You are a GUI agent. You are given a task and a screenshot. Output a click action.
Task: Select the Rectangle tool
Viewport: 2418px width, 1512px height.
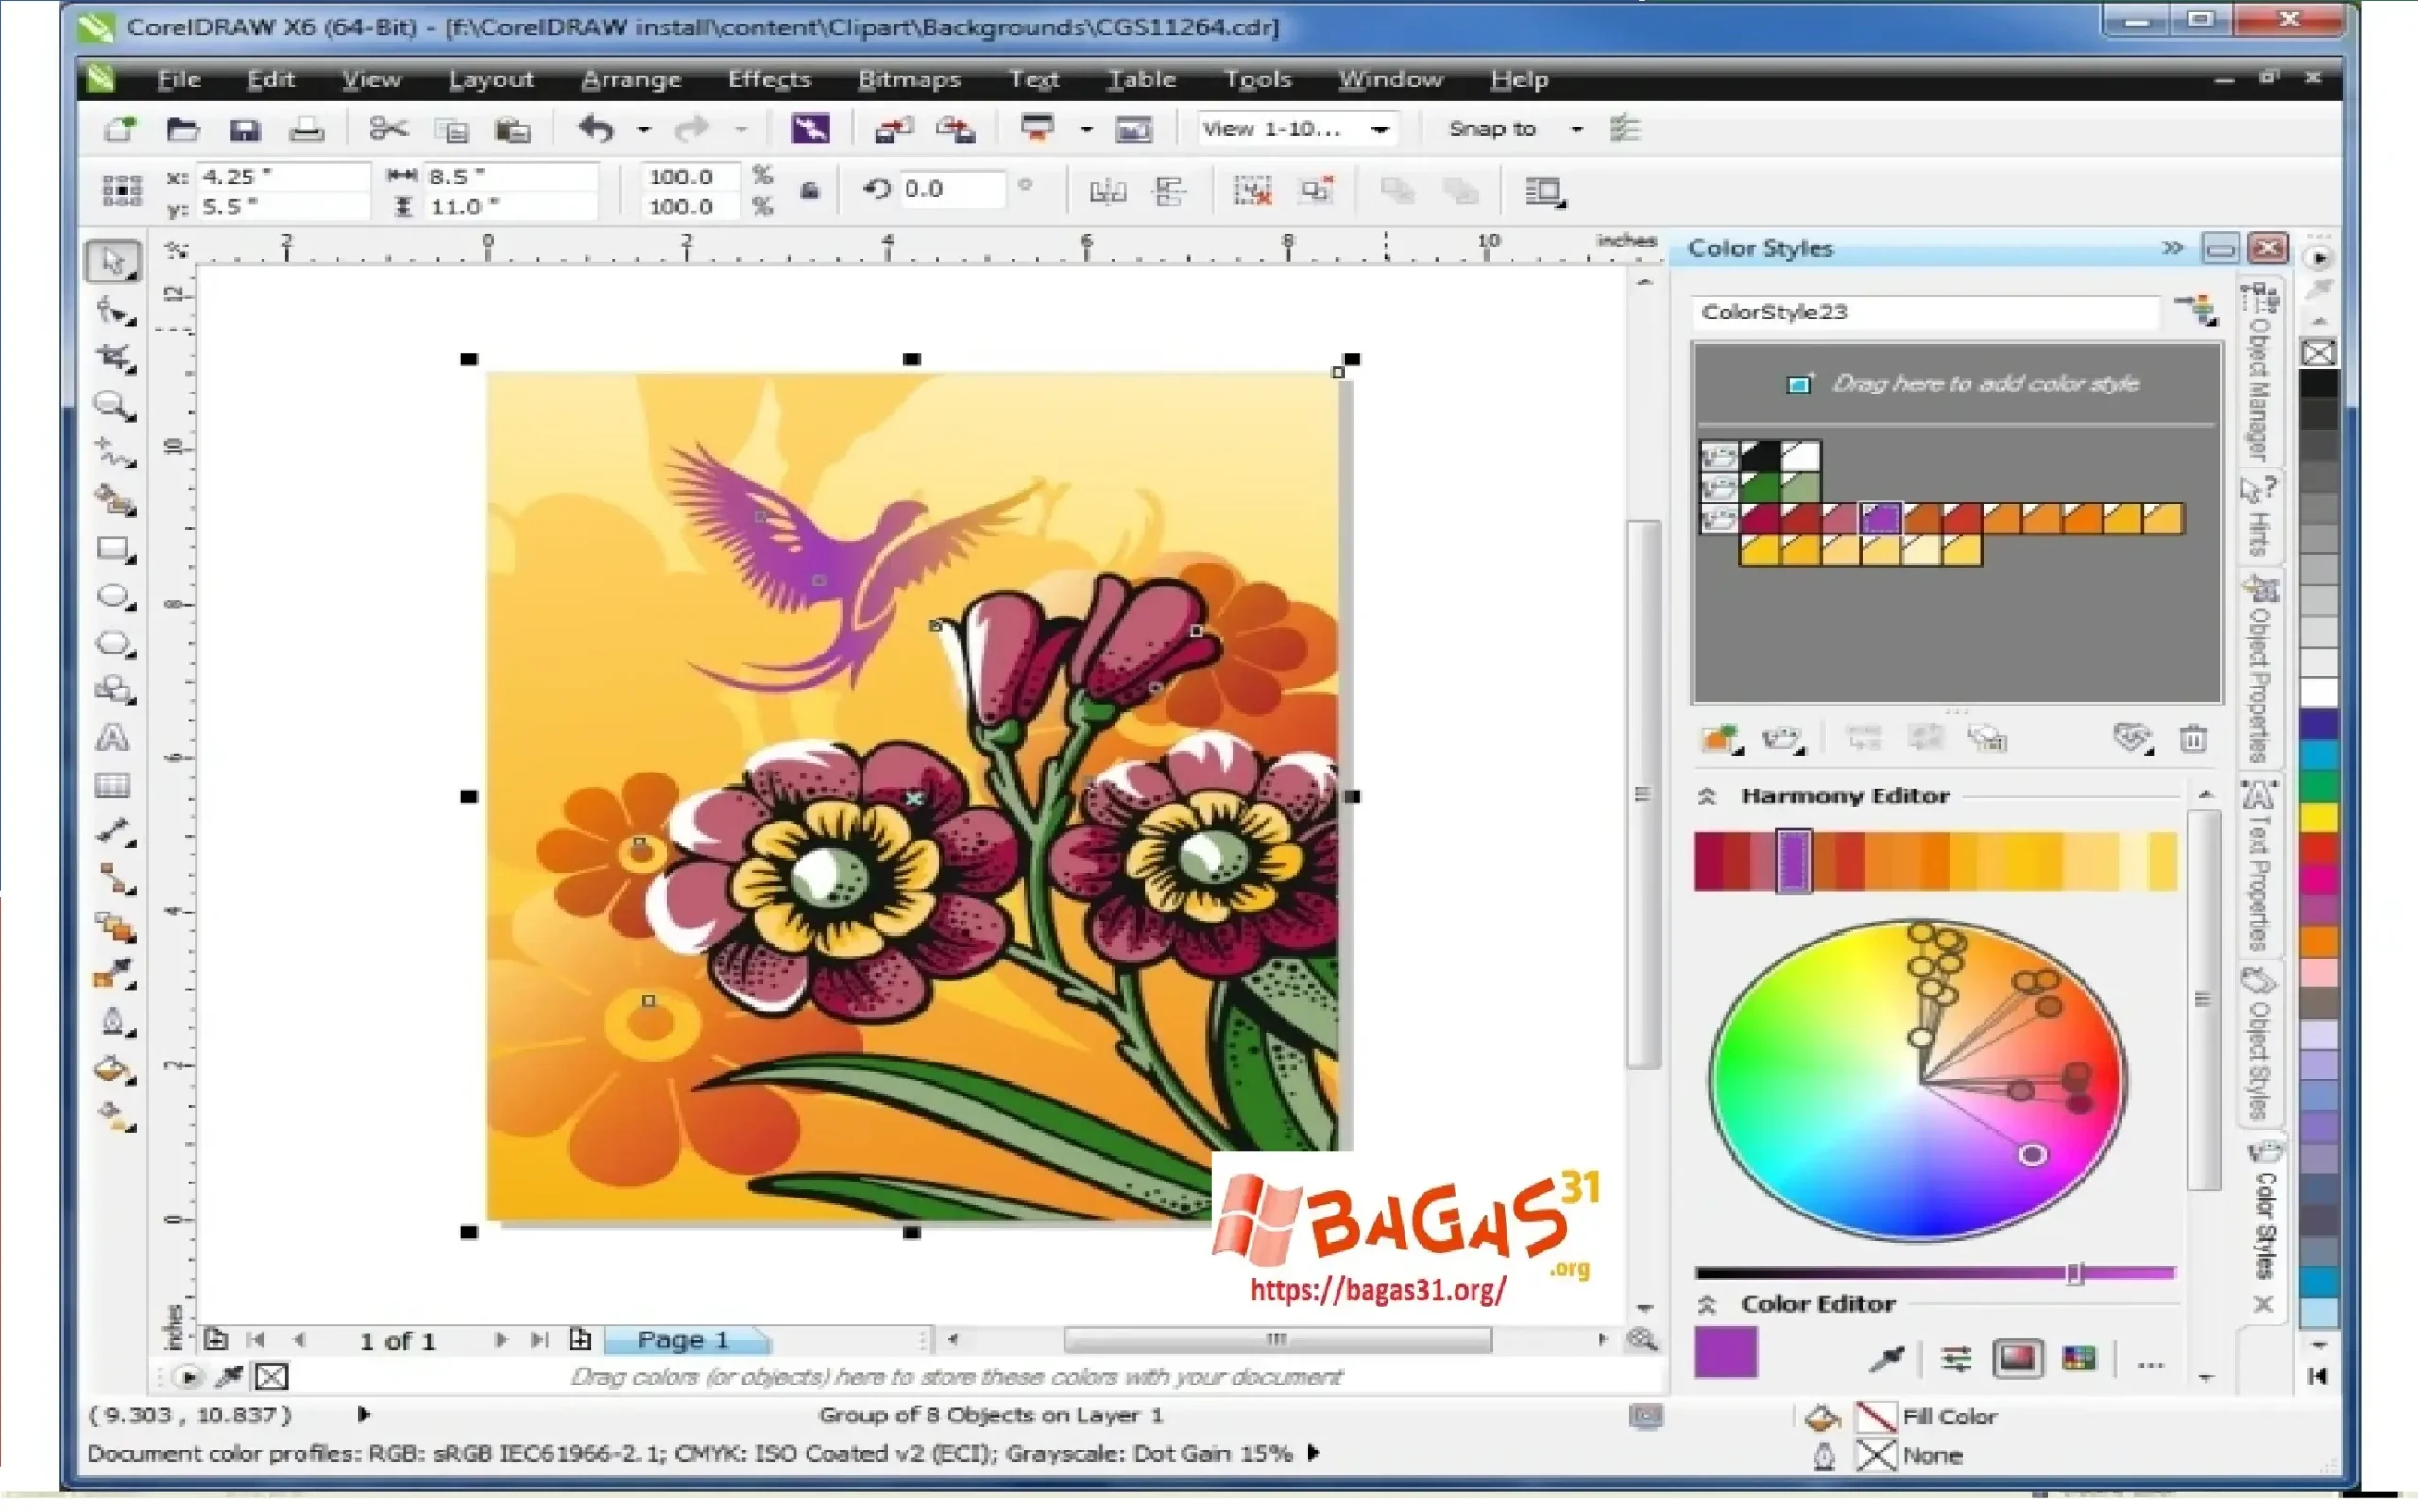tap(113, 547)
